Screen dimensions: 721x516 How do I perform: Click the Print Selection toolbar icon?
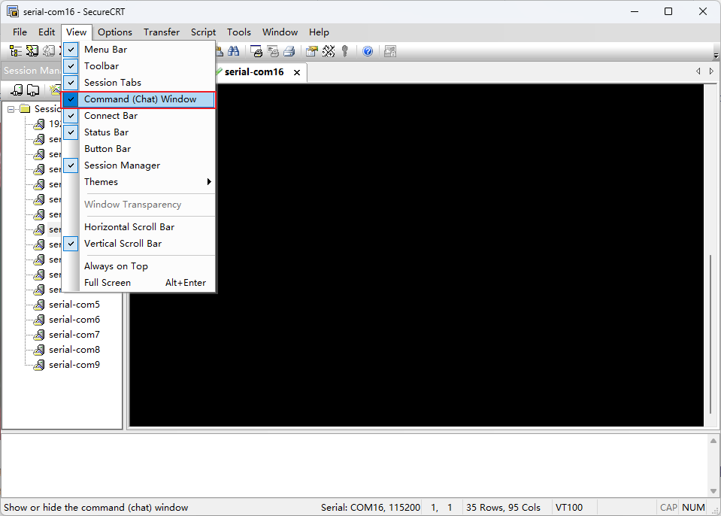[273, 51]
